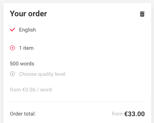This screenshot has width=154, height=123.
Task: Click the '€0.06' rate value
Action: [x=29, y=90]
